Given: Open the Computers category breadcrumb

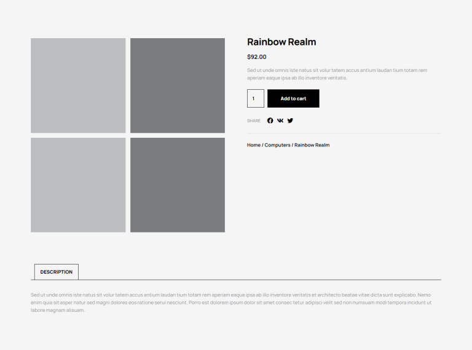Looking at the screenshot, I should 277,145.
